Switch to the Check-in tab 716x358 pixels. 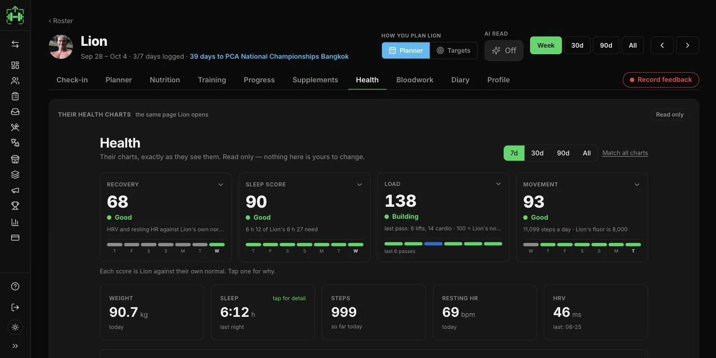point(72,80)
